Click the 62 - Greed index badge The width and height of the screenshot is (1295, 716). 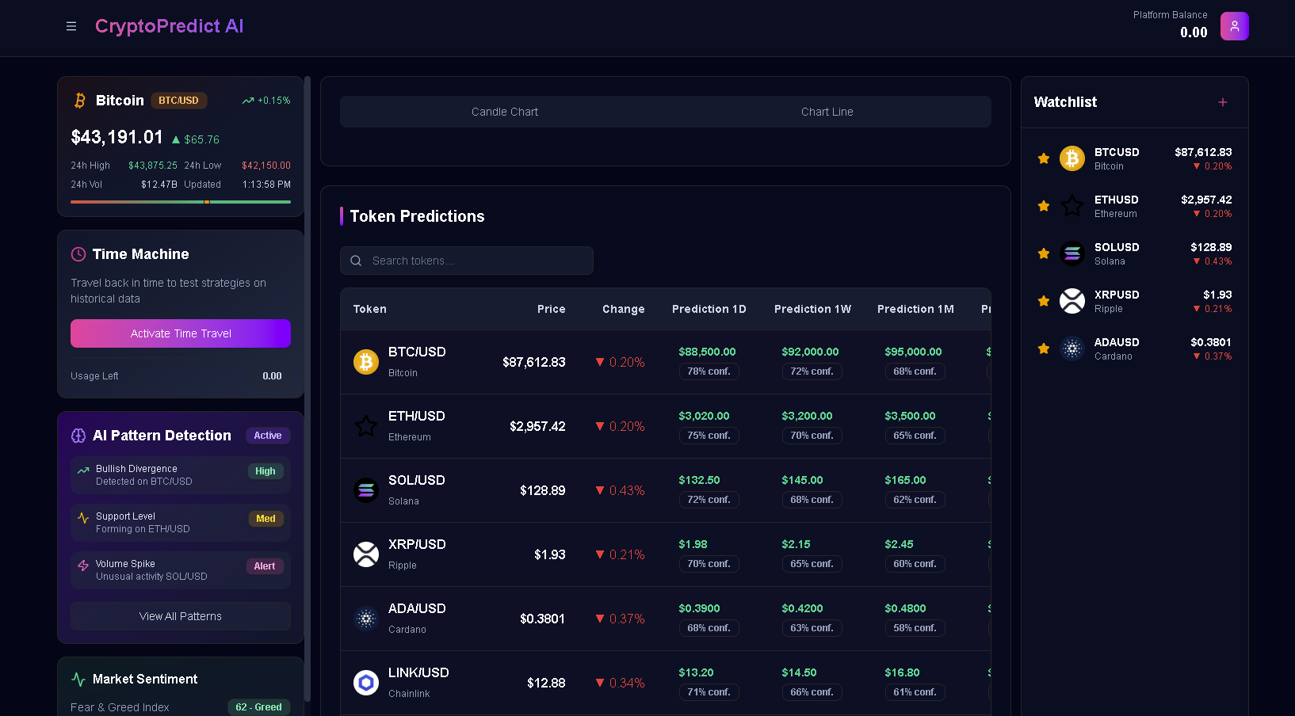259,707
